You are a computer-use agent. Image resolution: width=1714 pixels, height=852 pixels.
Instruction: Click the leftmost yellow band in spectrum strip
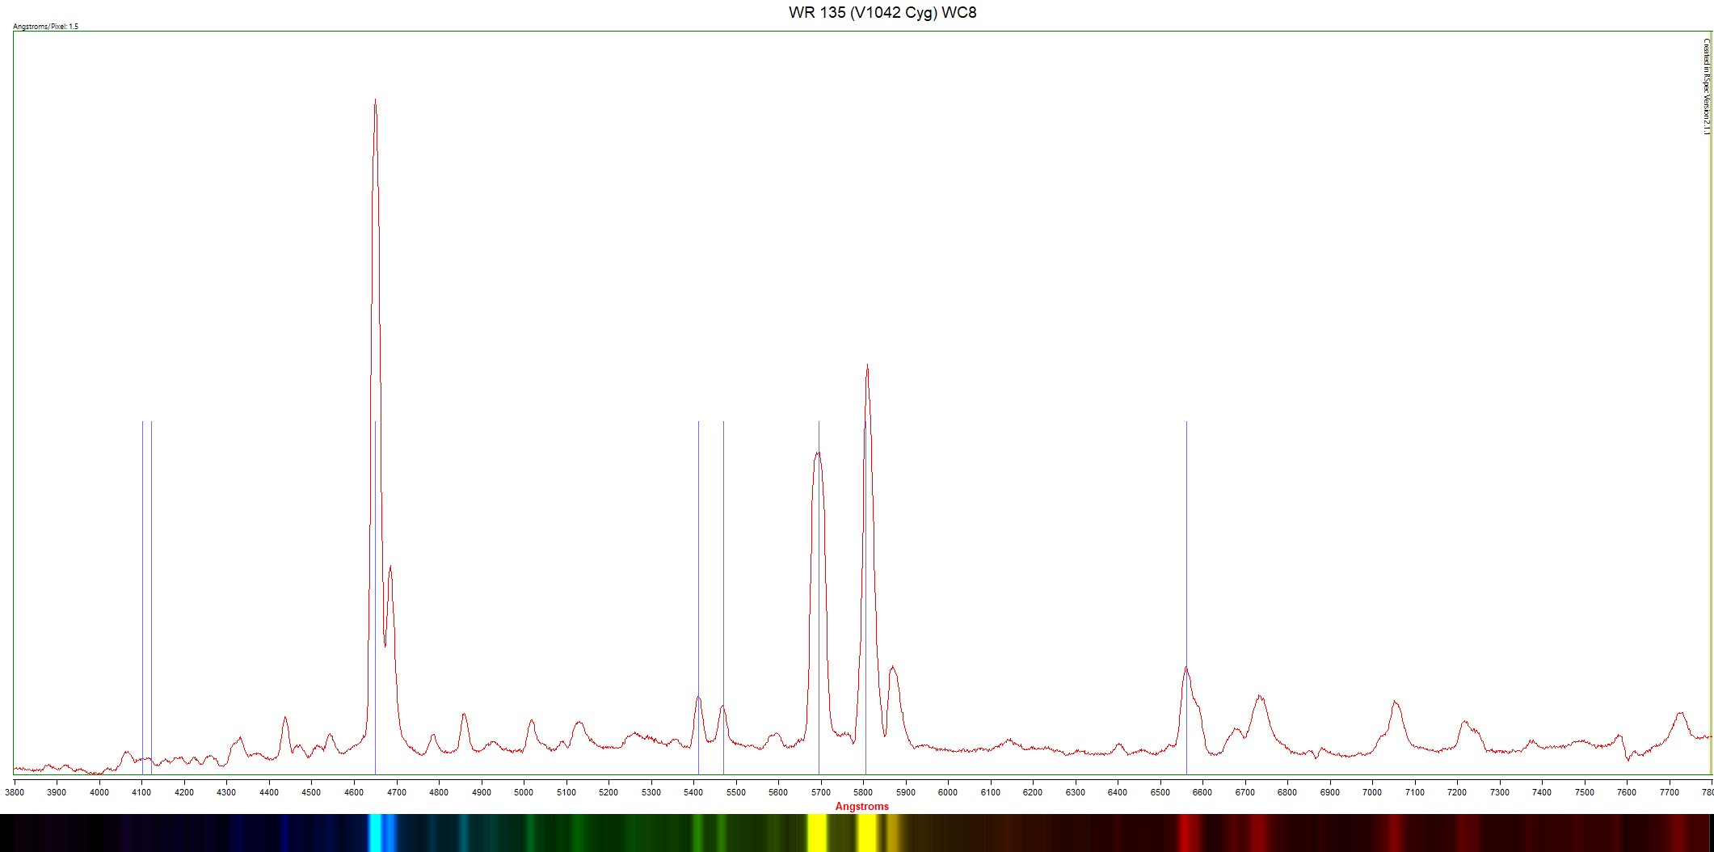[x=817, y=833]
